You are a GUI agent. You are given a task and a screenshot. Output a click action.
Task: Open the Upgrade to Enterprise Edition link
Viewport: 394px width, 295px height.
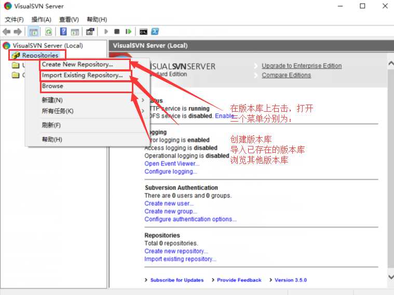(x=302, y=66)
